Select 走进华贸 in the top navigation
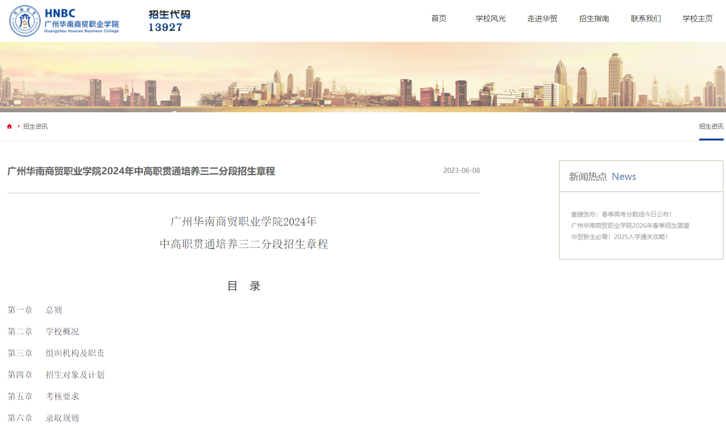The image size is (726, 435). tap(542, 19)
